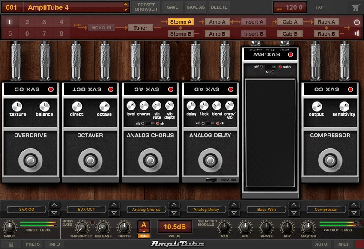Toggle the off/auto switch on wah pedal
The width and height of the screenshot is (364, 249).
(270, 67)
